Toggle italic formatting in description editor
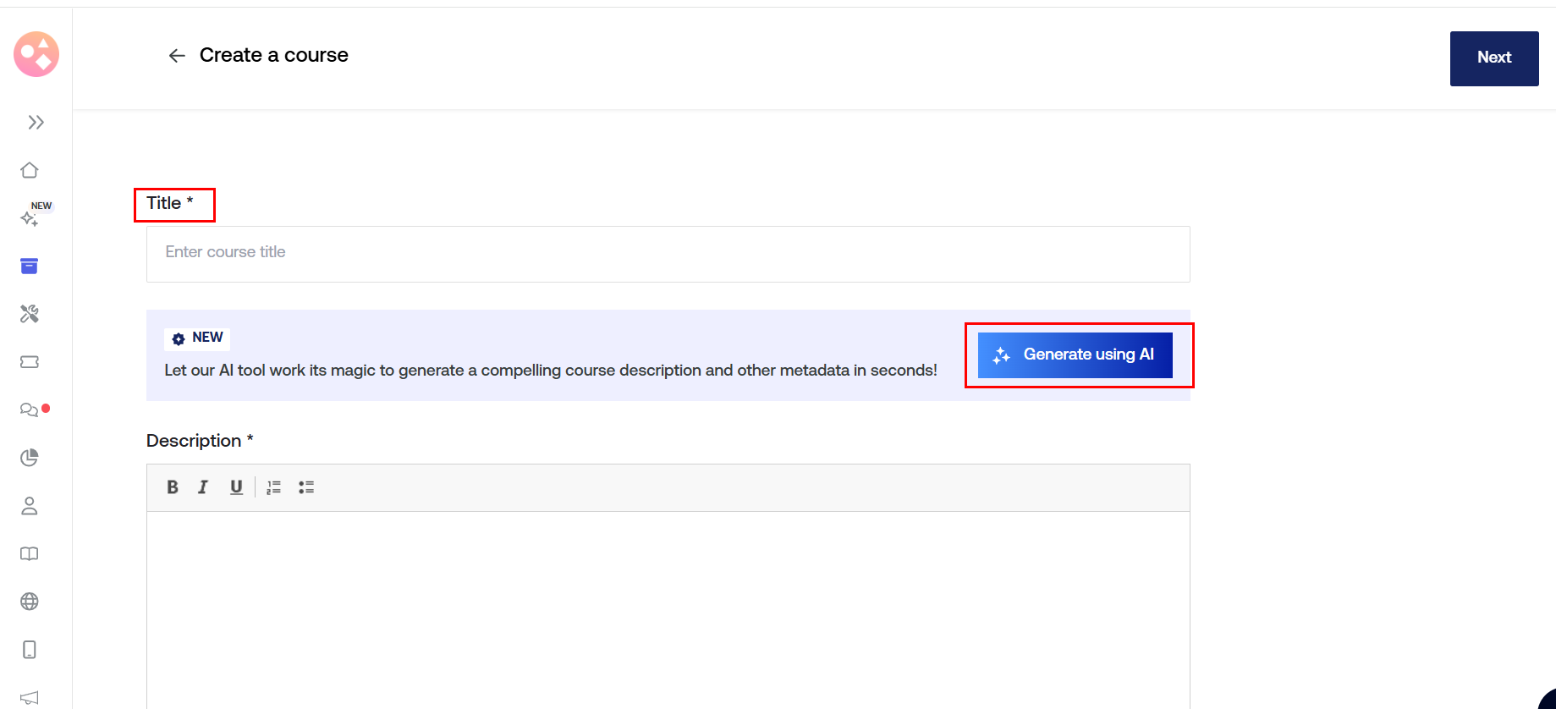Viewport: 1556px width, 709px height. point(203,487)
